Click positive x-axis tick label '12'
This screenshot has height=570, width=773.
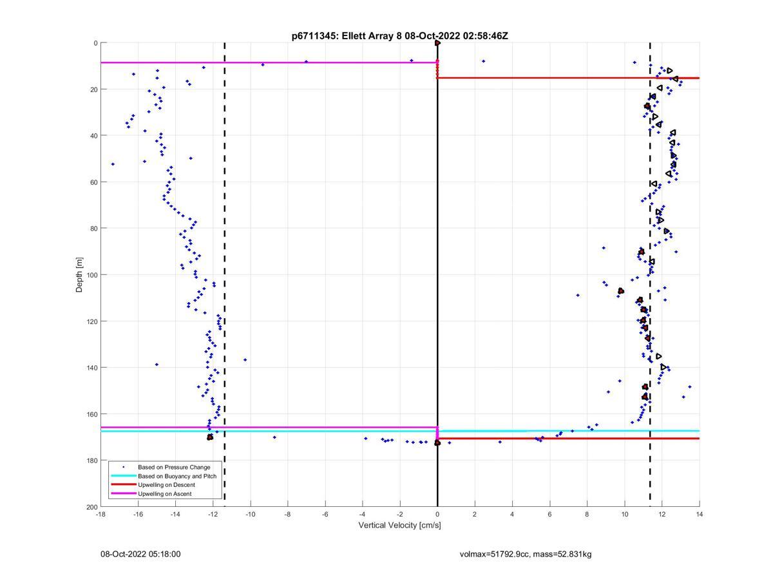(662, 515)
